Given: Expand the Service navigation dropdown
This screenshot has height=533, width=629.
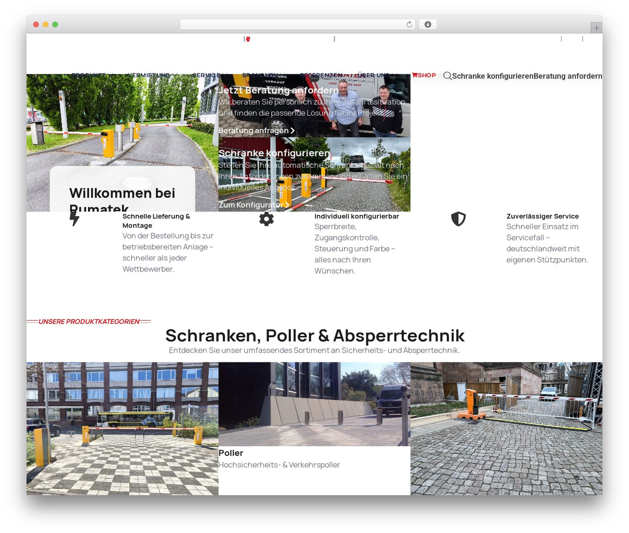Looking at the screenshot, I should 210,75.
